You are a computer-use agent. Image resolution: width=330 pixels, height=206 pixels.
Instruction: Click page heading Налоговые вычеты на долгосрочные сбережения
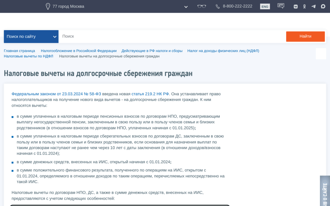[x=98, y=74]
